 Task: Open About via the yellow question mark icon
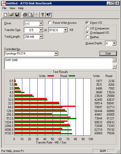(x=43, y=15)
